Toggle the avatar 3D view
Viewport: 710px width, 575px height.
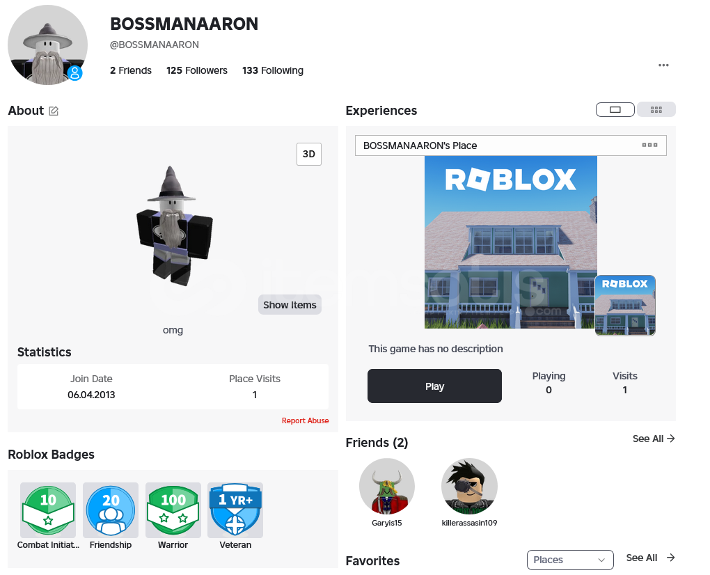(x=309, y=154)
